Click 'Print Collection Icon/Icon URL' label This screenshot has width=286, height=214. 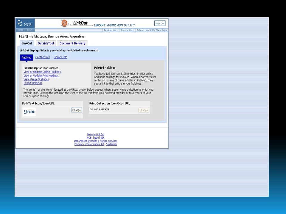coord(110,103)
